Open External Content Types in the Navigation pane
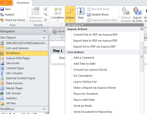Screen dimensions: 147x114 (24, 78)
